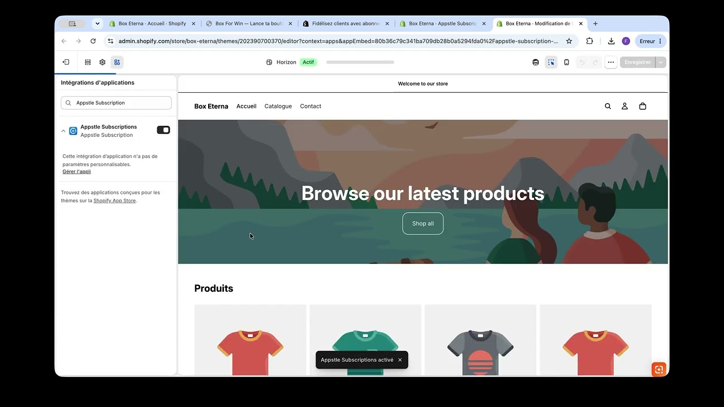Viewport: 724px width, 407px height.
Task: Click the preview inspector icon
Action: [536, 62]
